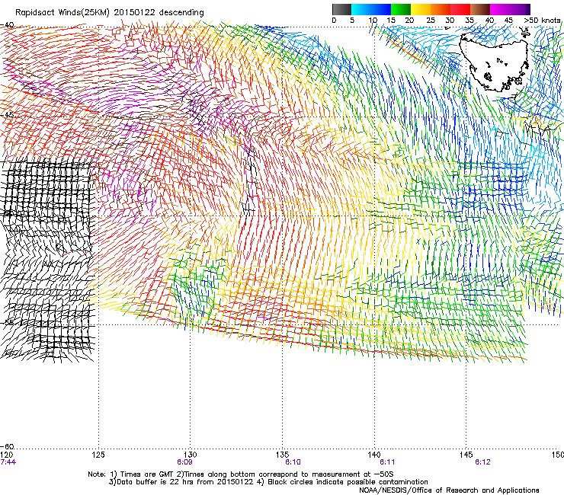
Task: Click the purple time stamp '7:44'
Action: point(8,462)
